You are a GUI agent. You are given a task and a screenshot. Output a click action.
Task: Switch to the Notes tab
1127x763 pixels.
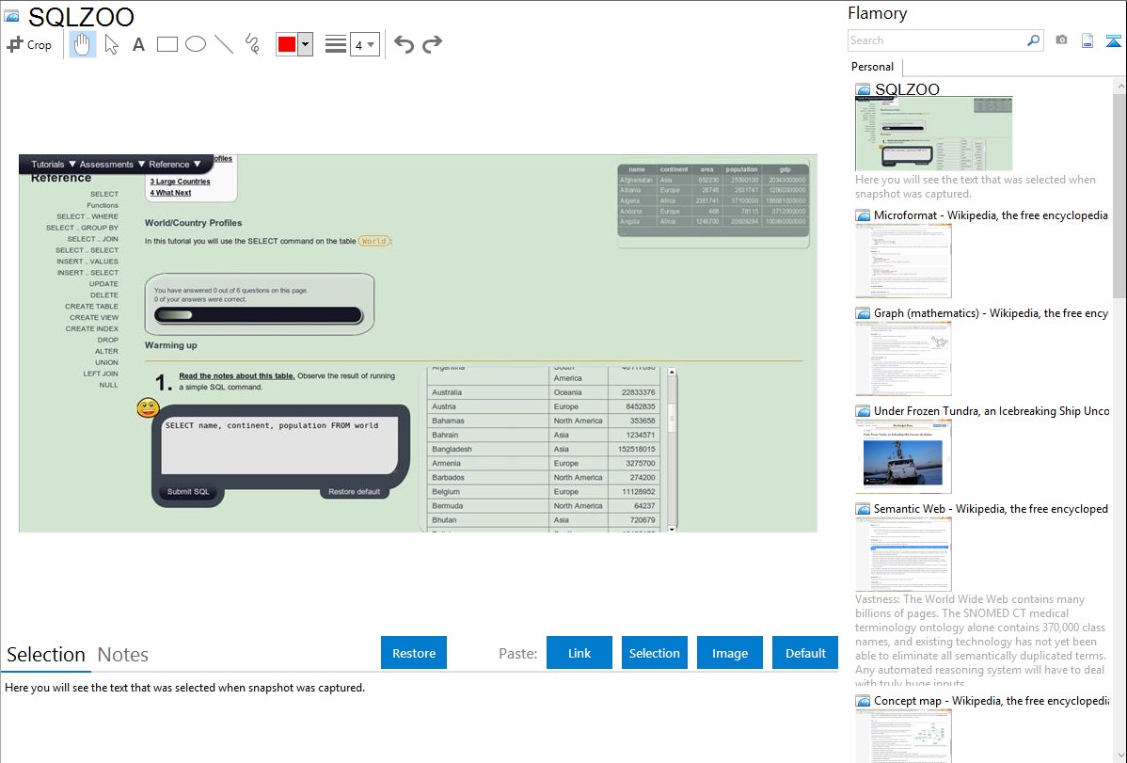[x=123, y=655]
